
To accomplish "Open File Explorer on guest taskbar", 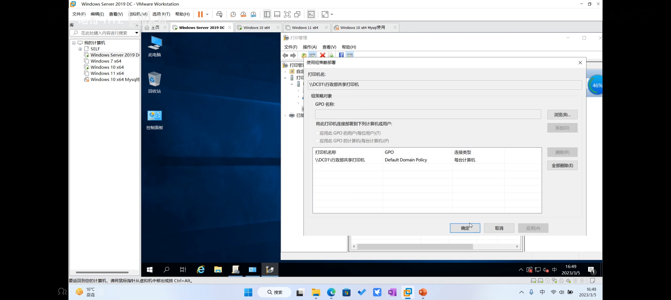I will click(x=218, y=269).
